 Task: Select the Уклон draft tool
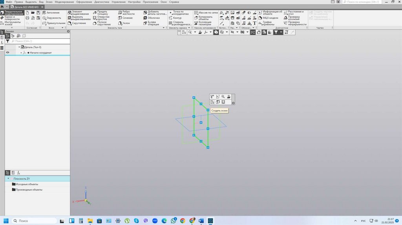point(124,23)
